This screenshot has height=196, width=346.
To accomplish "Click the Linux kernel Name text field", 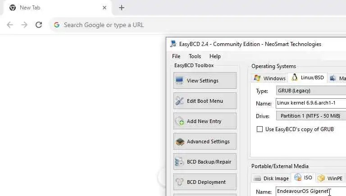I will (311, 103).
